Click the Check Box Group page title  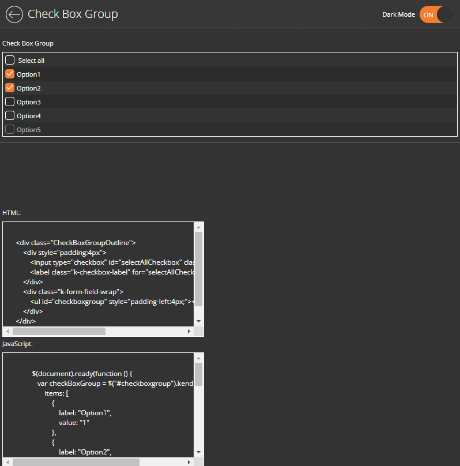(x=73, y=14)
